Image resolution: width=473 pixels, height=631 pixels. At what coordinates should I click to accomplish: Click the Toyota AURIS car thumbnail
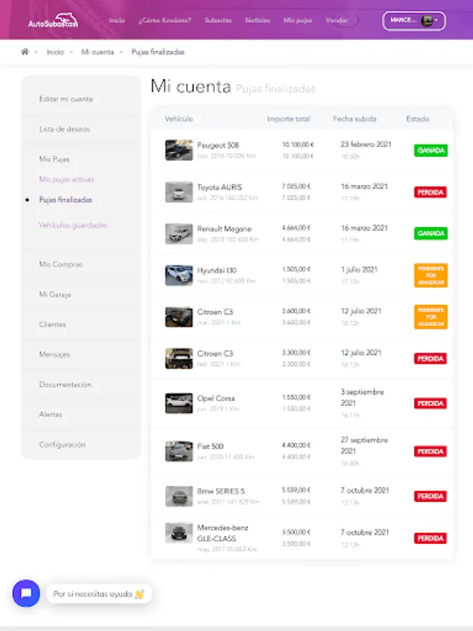click(179, 192)
